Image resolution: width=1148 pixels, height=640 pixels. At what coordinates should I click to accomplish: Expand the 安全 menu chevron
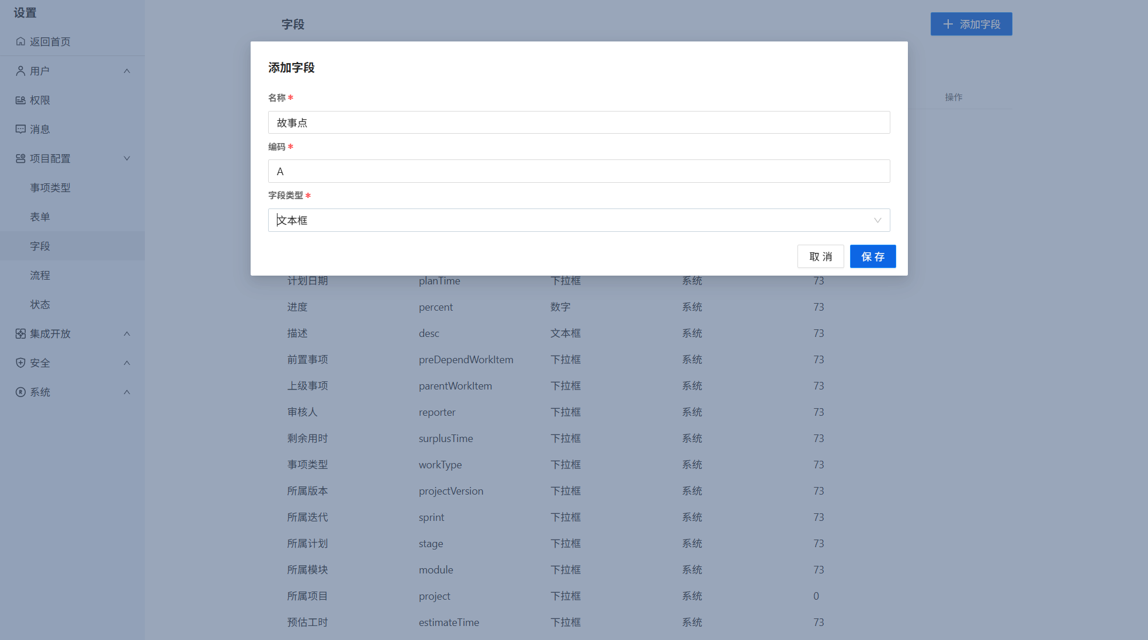127,363
